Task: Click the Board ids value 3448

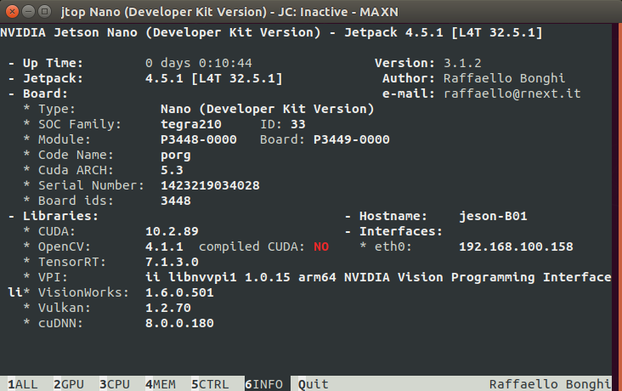Action: [176, 201]
